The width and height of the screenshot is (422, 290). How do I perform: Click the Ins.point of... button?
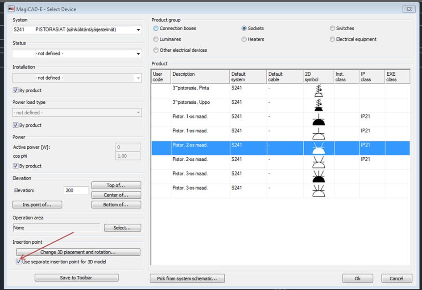pos(37,204)
